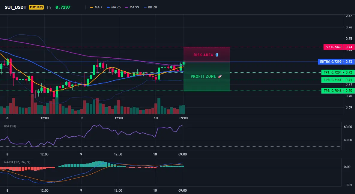Image resolution: width=355 pixels, height=194 pixels.
Task: Click the SUI_USDT symbol name
Action: [16, 7]
